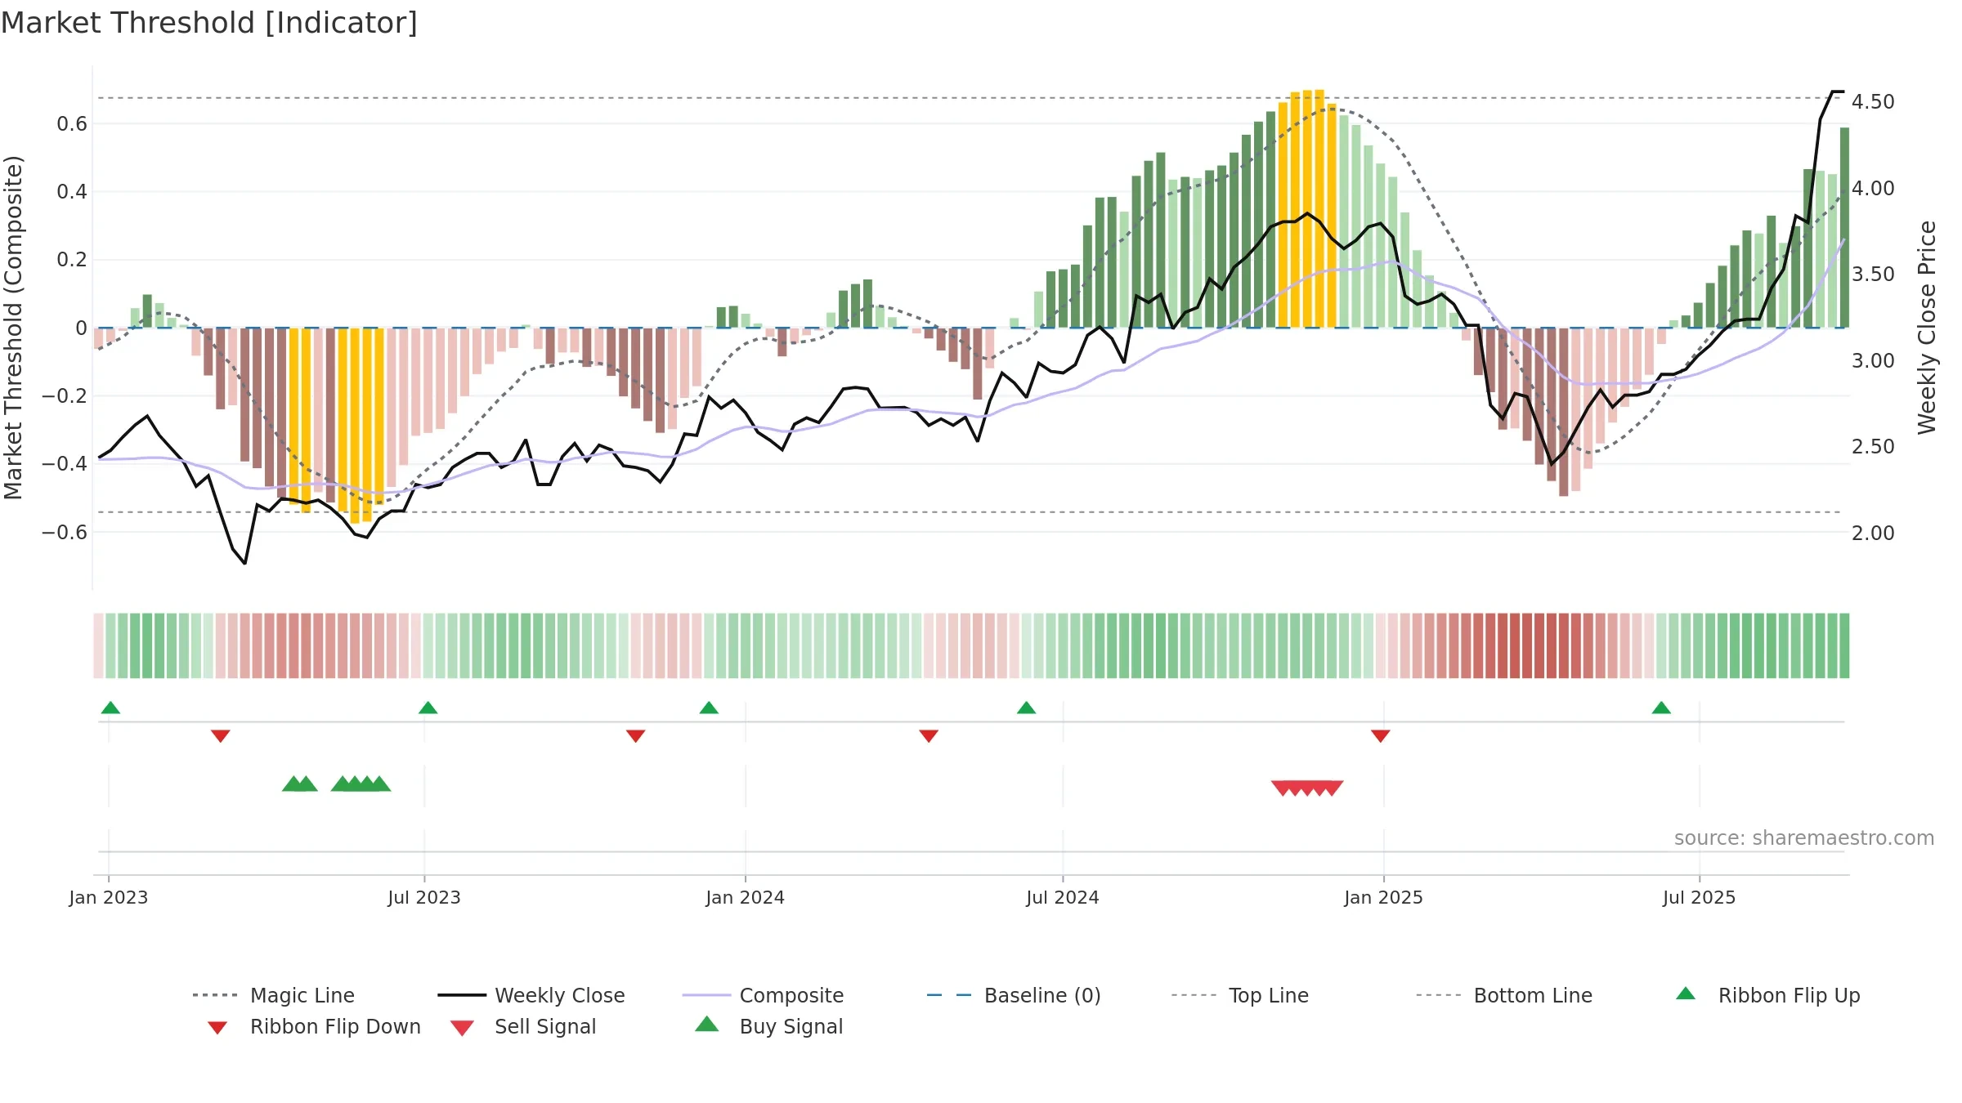Screen dimensions: 1962x1103
Task: Click the 0.6 tick on the left axis
Action: click(72, 123)
